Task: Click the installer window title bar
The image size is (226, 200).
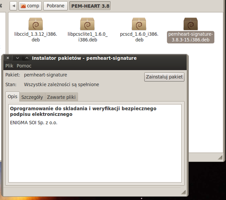Action: (95, 58)
